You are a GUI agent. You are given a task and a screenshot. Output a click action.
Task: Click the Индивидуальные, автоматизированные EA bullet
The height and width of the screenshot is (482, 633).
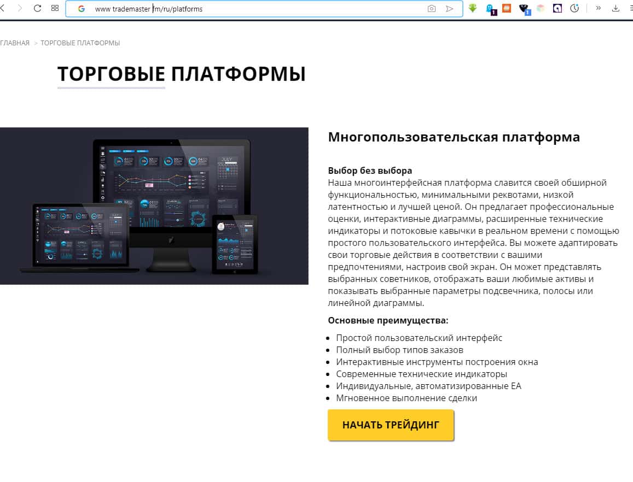[429, 386]
